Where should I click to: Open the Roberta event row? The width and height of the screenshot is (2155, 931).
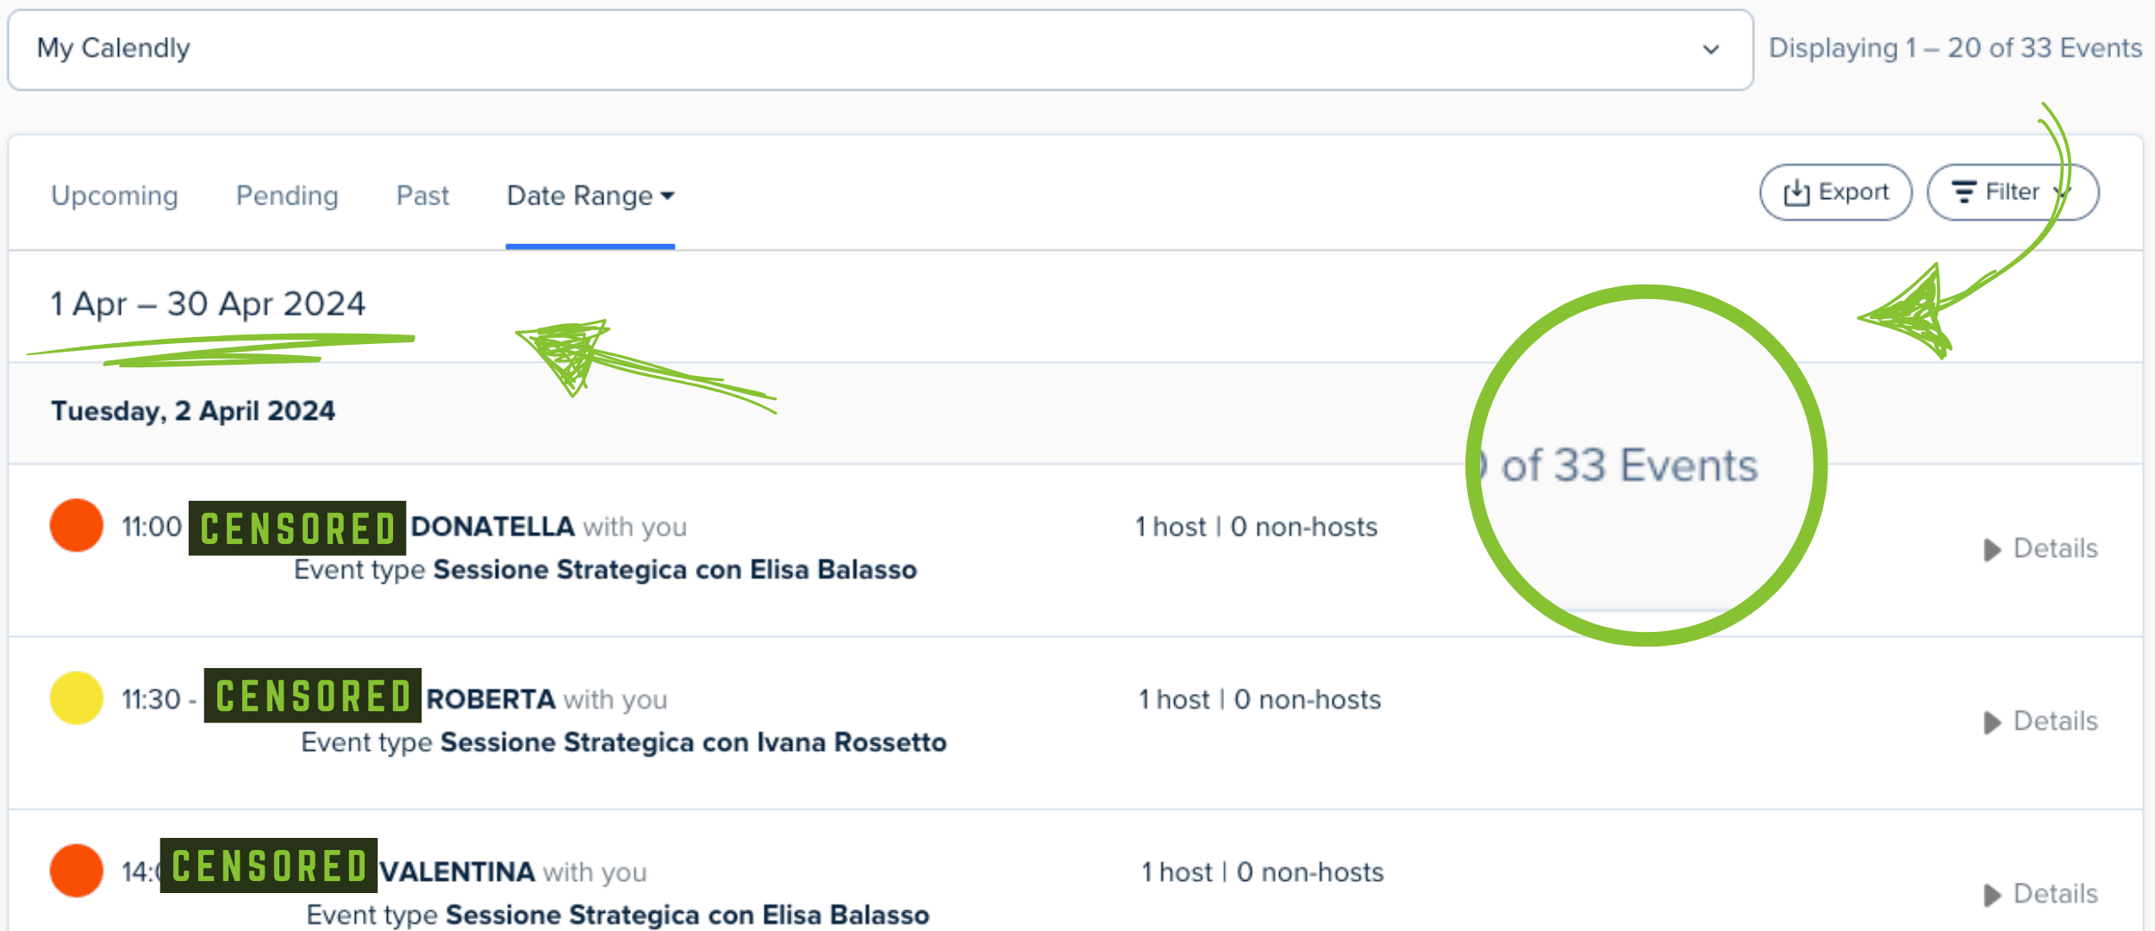[490, 699]
